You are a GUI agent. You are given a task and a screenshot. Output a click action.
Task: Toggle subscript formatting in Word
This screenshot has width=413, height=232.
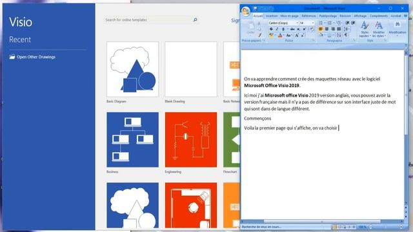tap(298, 29)
